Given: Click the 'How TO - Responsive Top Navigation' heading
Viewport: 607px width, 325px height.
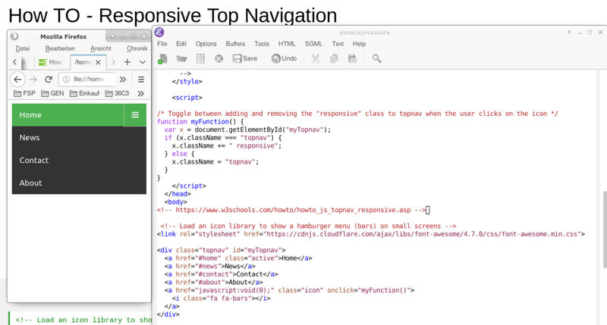Looking at the screenshot, I should click(173, 15).
